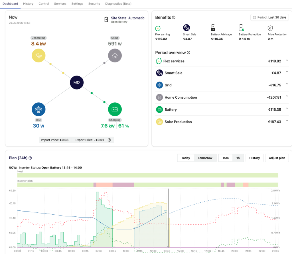
Task: Select Tomorrow in the plan toggle
Action: click(x=205, y=158)
